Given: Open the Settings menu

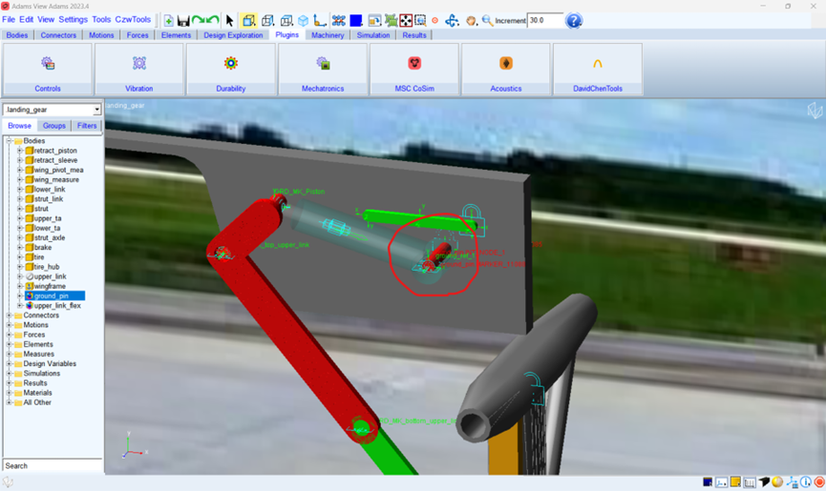Looking at the screenshot, I should (x=73, y=19).
